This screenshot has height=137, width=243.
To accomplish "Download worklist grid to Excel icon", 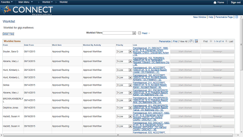I will click(x=196, y=41).
